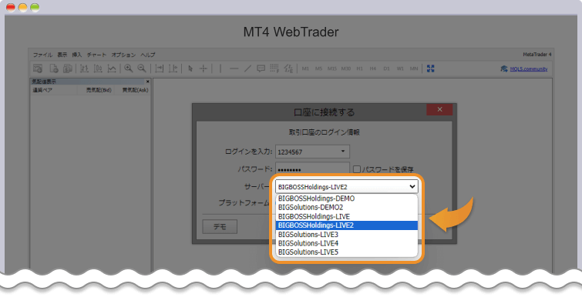This screenshot has width=582, height=297.
Task: Select the crosshair tool
Action: [x=204, y=68]
